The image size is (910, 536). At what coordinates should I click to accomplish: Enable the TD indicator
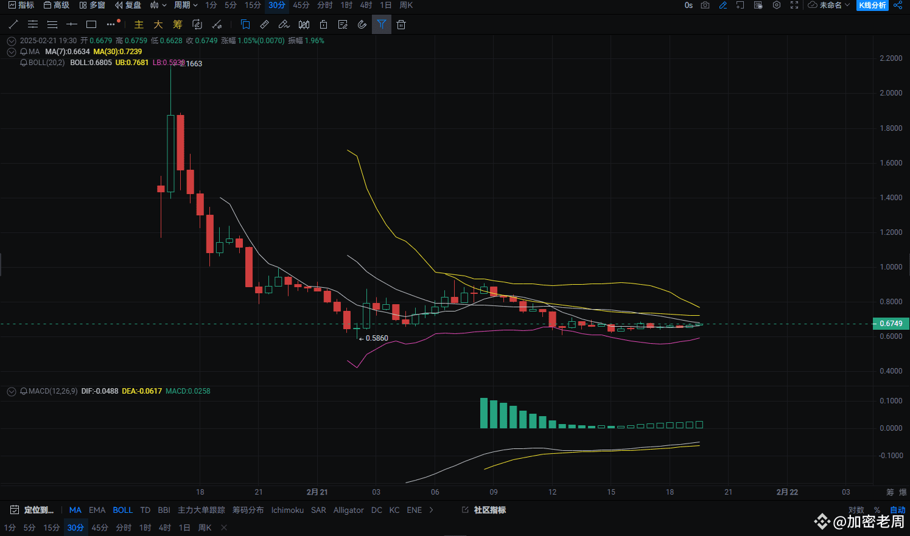pos(145,510)
